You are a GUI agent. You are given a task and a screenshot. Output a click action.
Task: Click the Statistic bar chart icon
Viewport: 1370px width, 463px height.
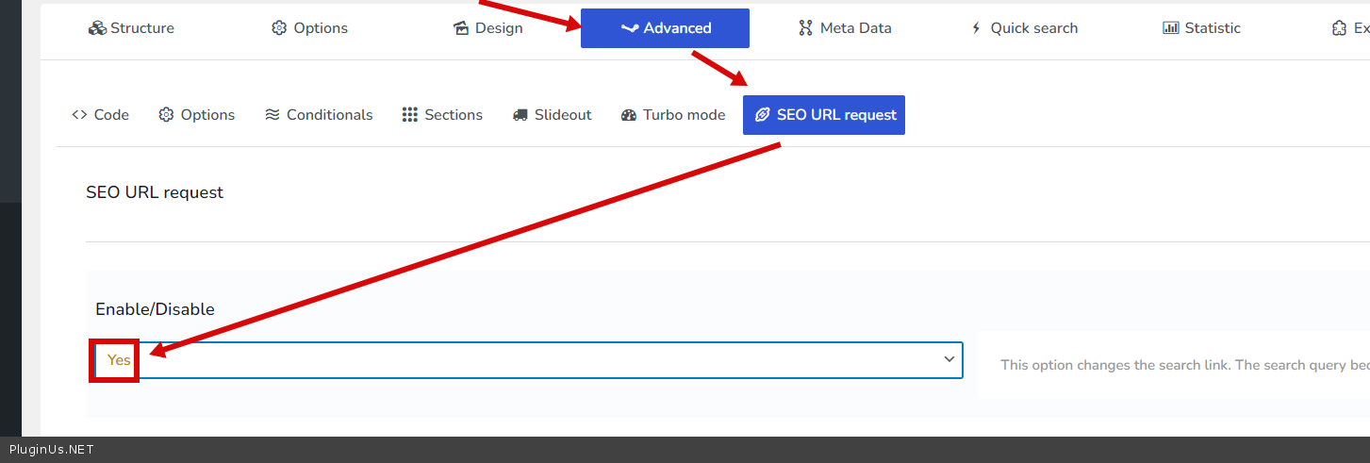coord(1170,28)
